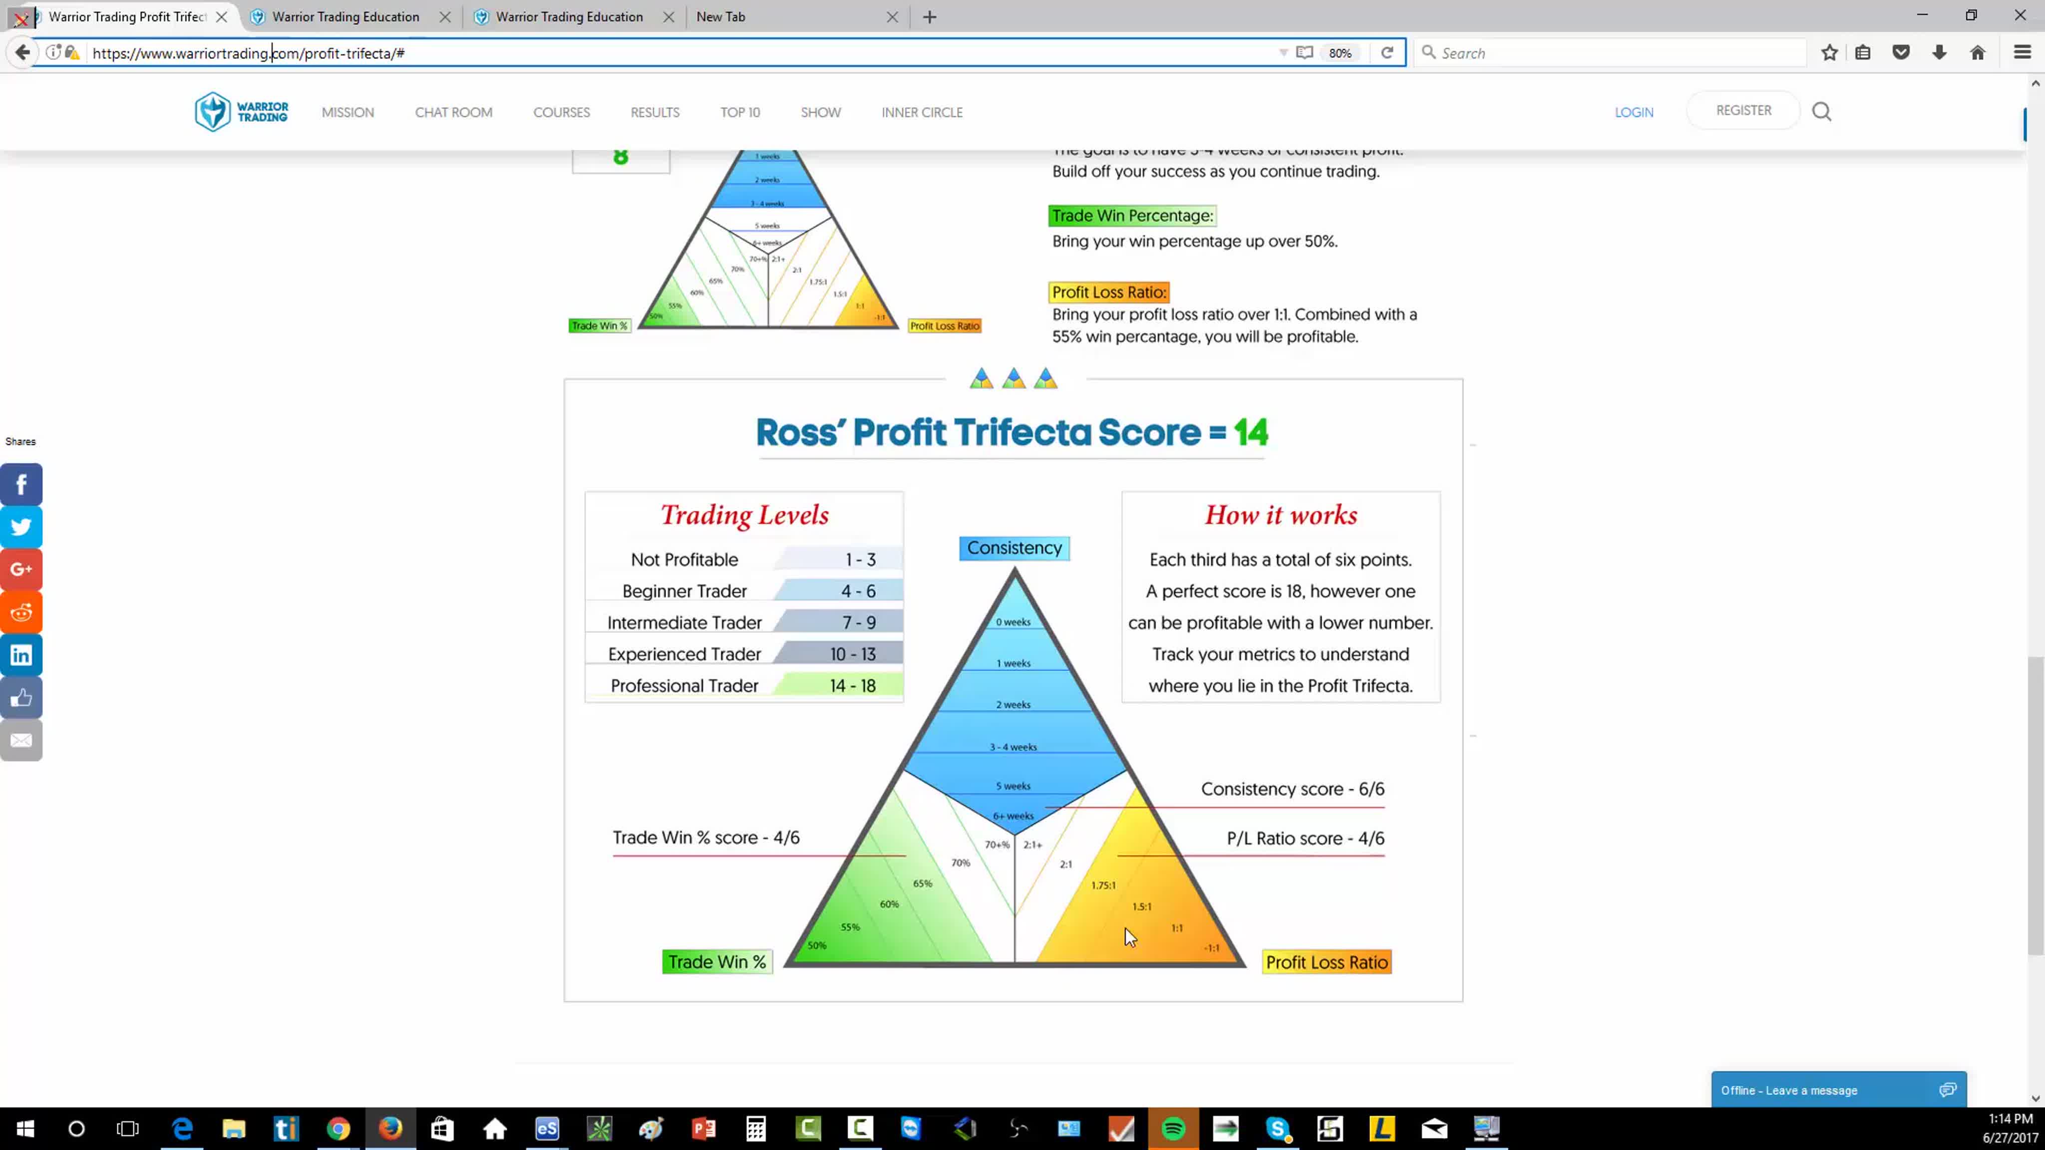The height and width of the screenshot is (1150, 2045).
Task: Click the 80% zoom level indicator
Action: pyautogui.click(x=1340, y=53)
